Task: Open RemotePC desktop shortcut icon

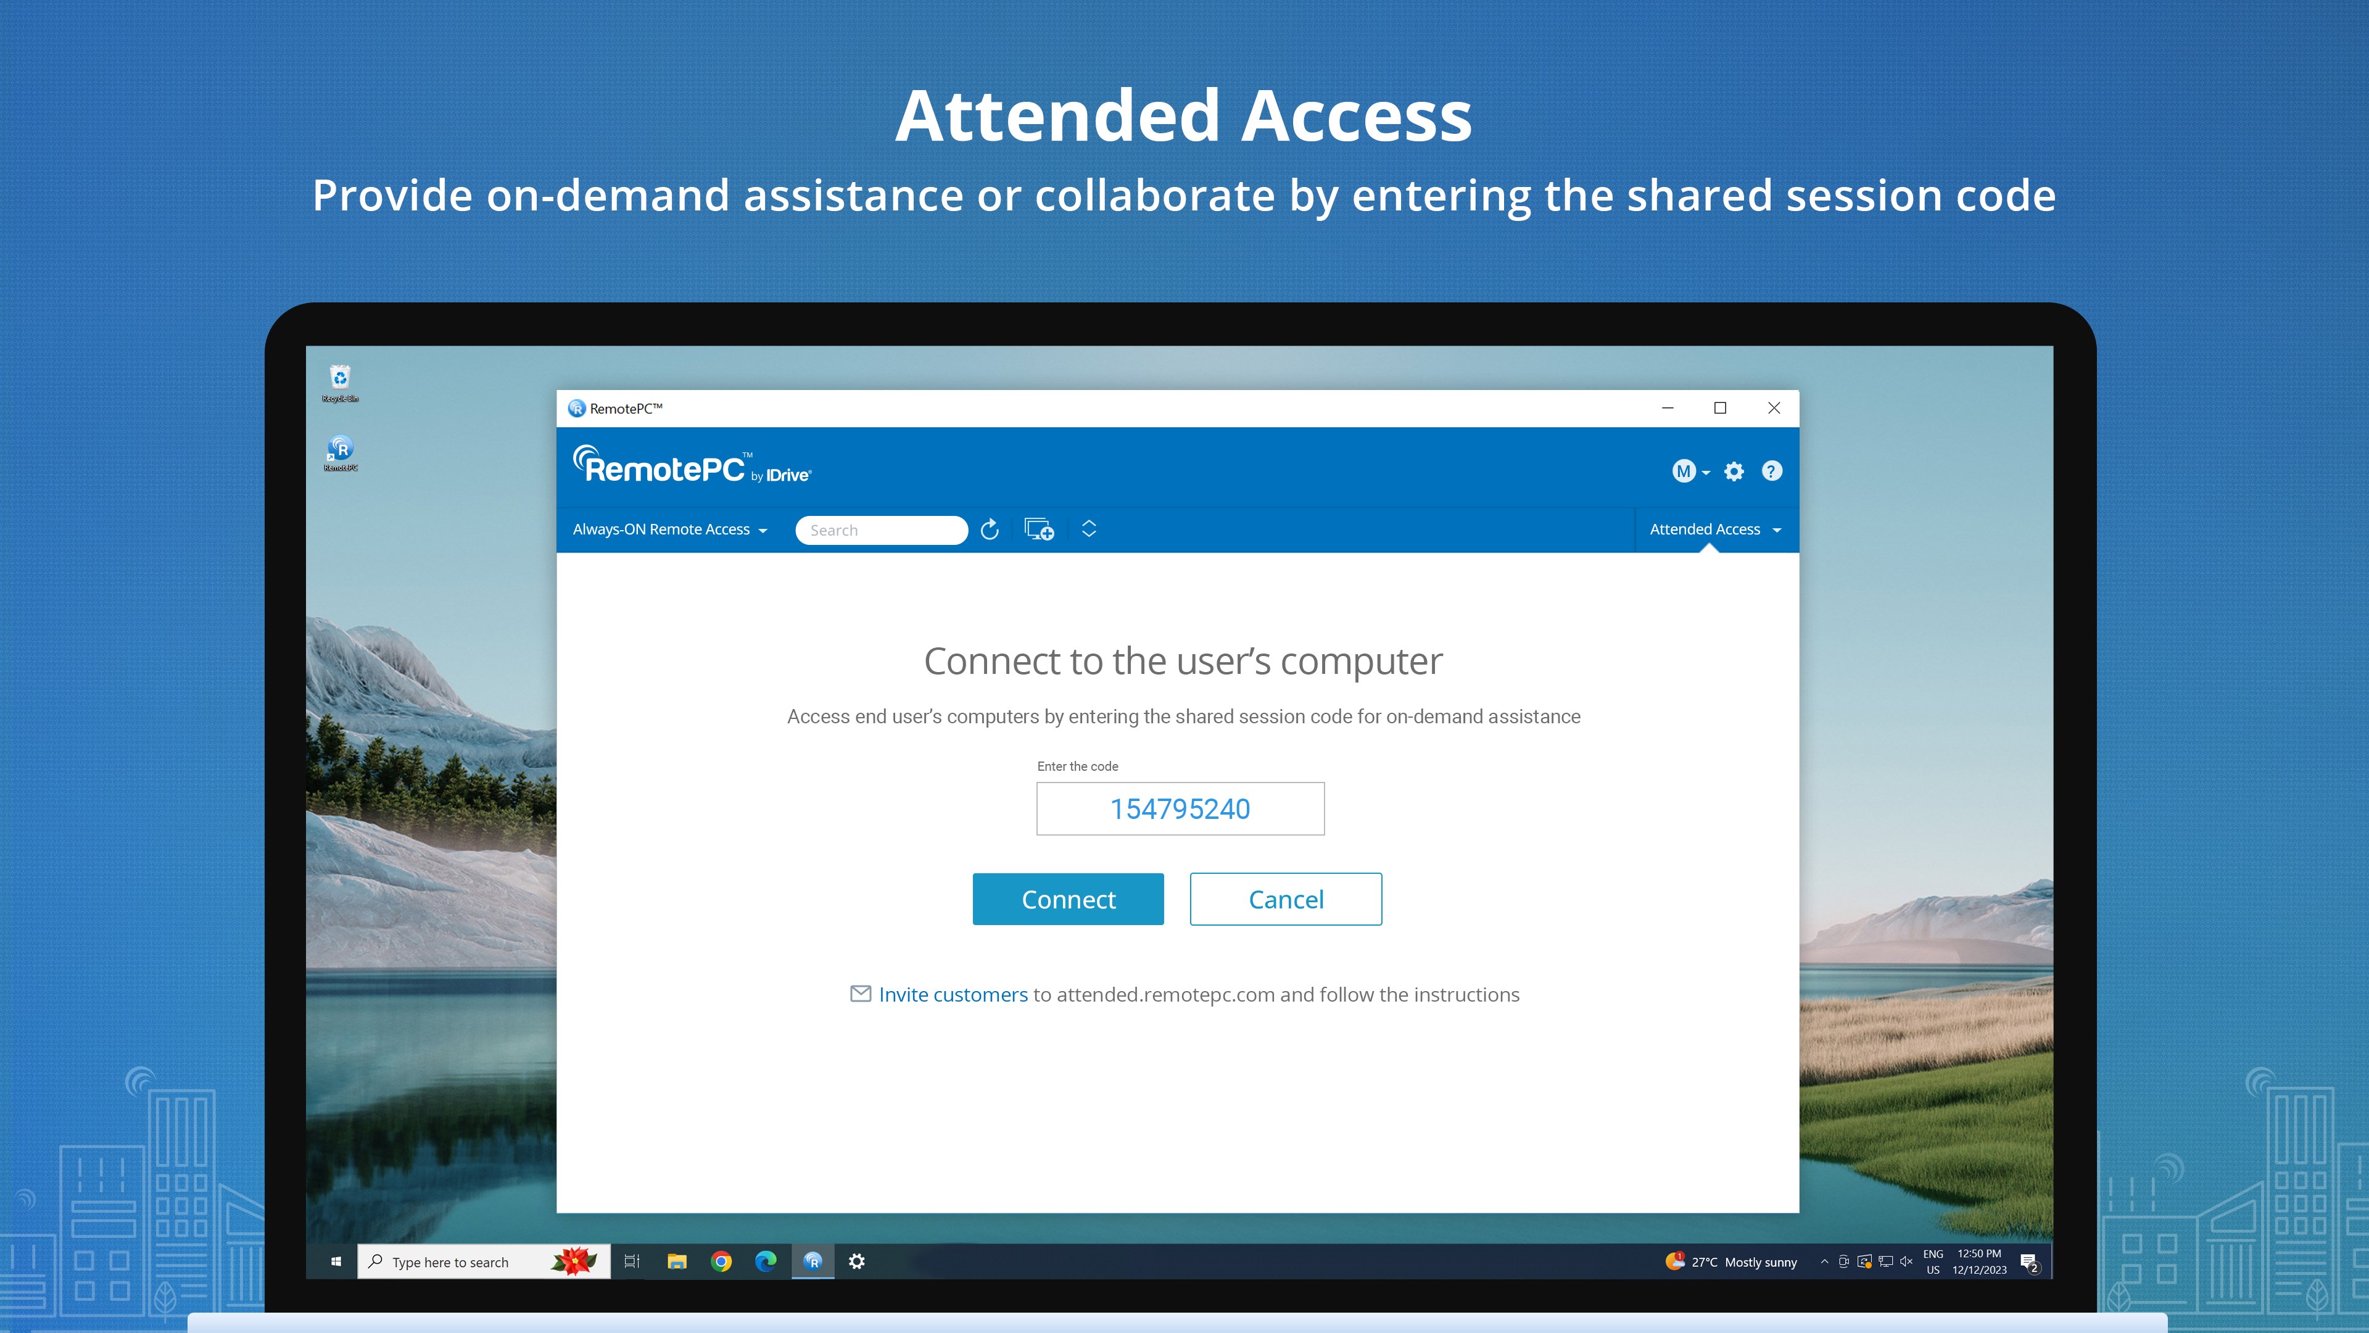Action: pyautogui.click(x=341, y=449)
